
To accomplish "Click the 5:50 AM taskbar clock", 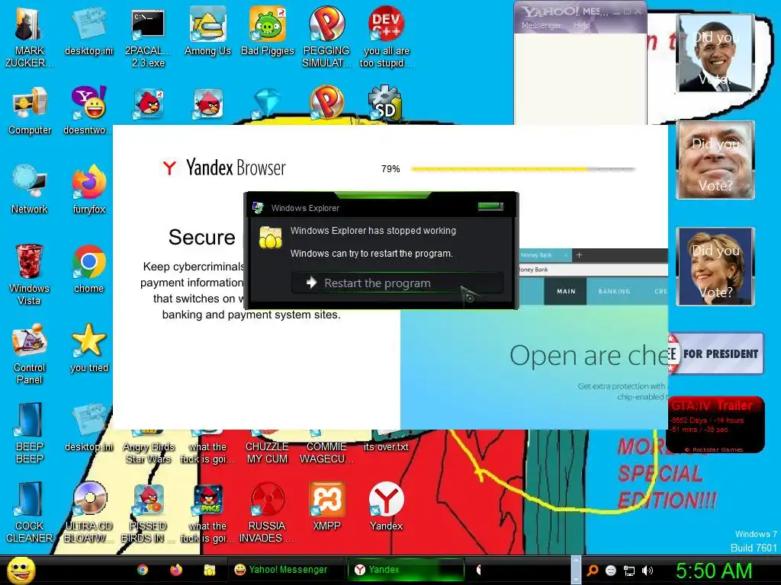I will 714,571.
